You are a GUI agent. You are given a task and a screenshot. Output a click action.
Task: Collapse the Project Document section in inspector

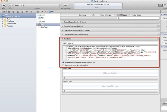tap(162, 34)
